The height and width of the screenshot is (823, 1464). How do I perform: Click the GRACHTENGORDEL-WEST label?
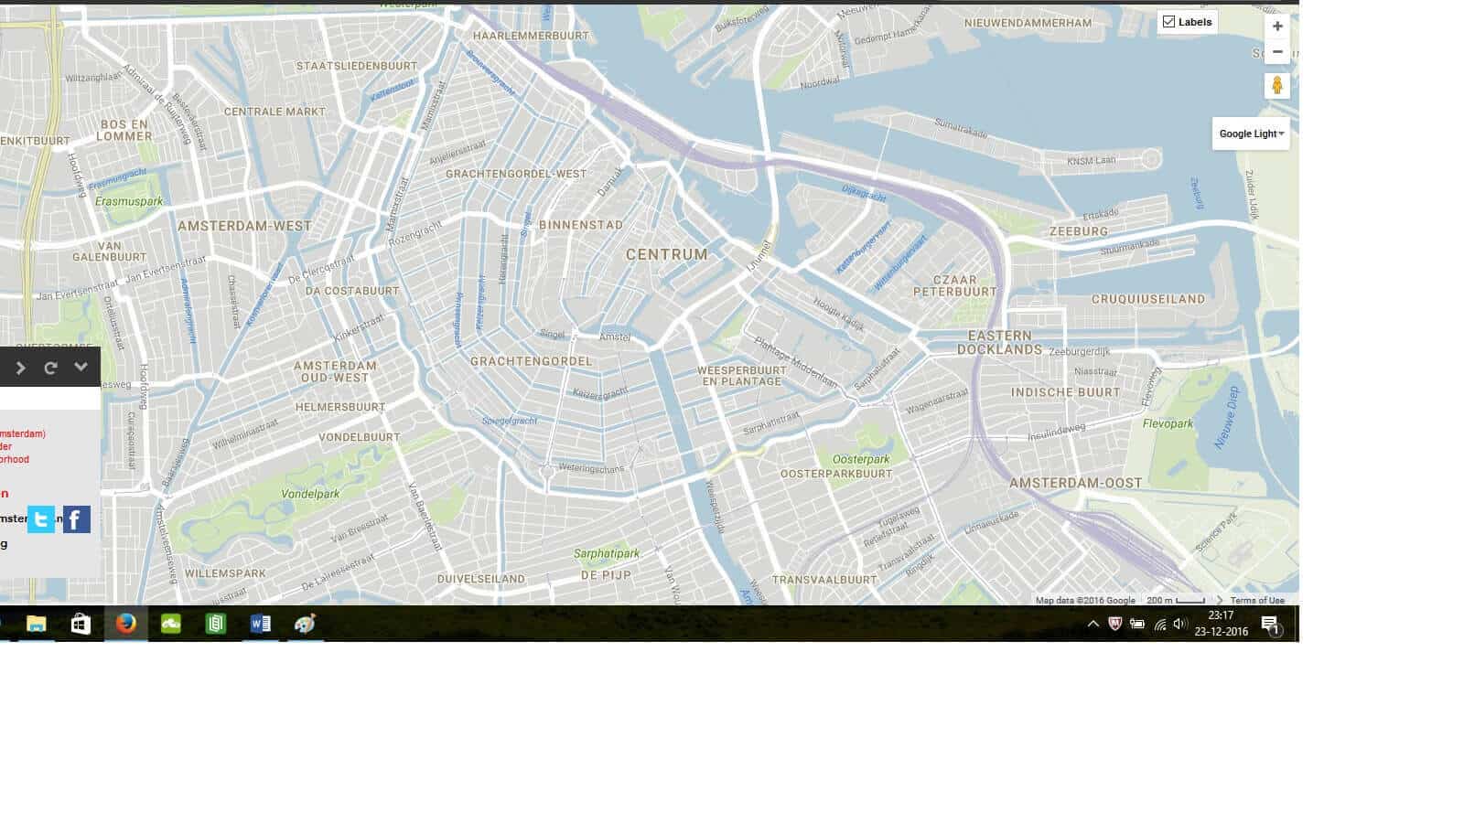tap(516, 174)
